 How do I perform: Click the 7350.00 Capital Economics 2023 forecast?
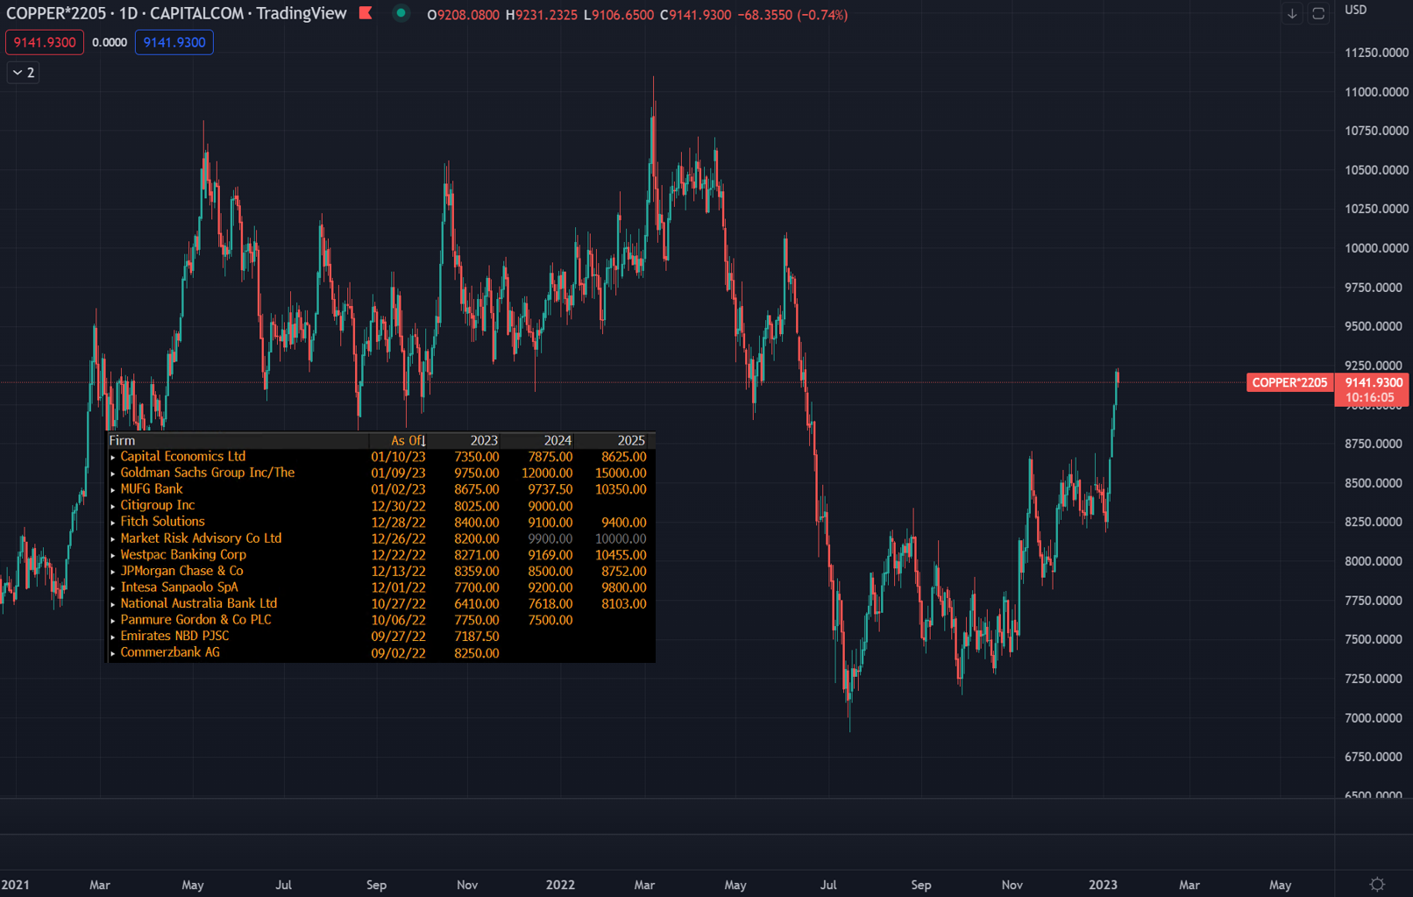(477, 457)
